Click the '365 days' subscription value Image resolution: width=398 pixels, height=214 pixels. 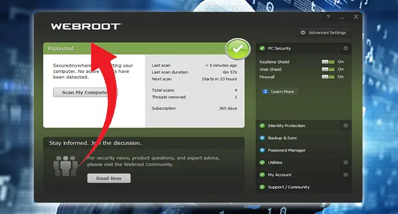point(228,108)
